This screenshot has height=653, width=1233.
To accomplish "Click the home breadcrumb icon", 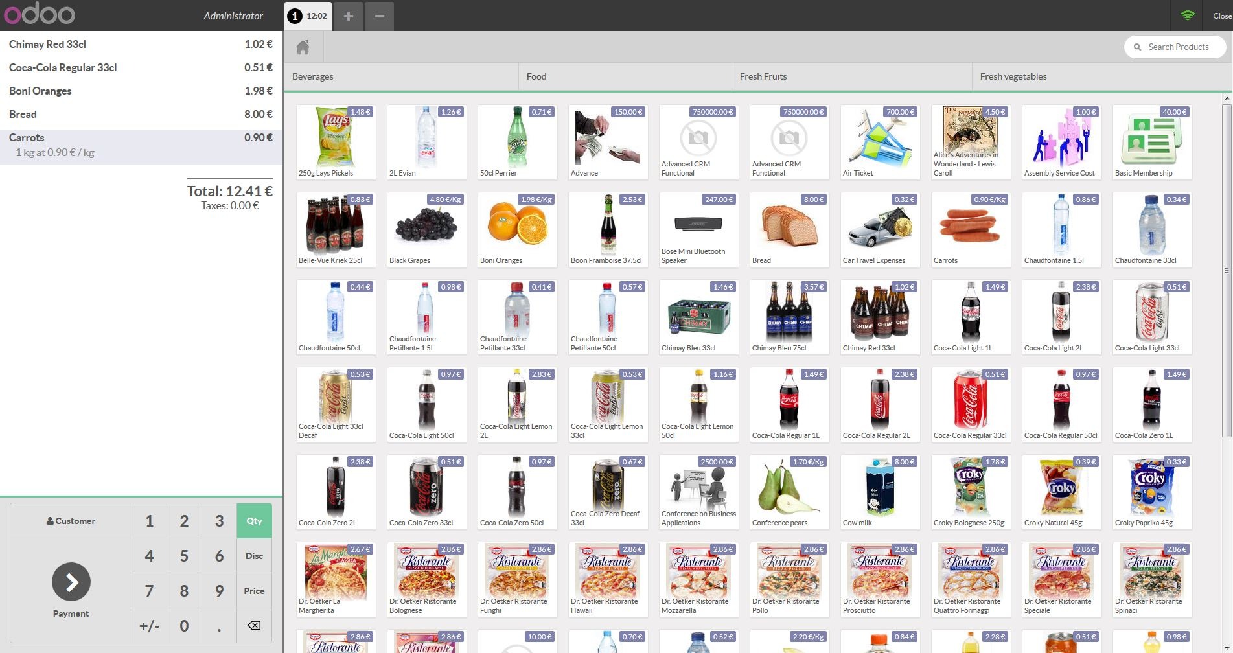I will click(303, 47).
